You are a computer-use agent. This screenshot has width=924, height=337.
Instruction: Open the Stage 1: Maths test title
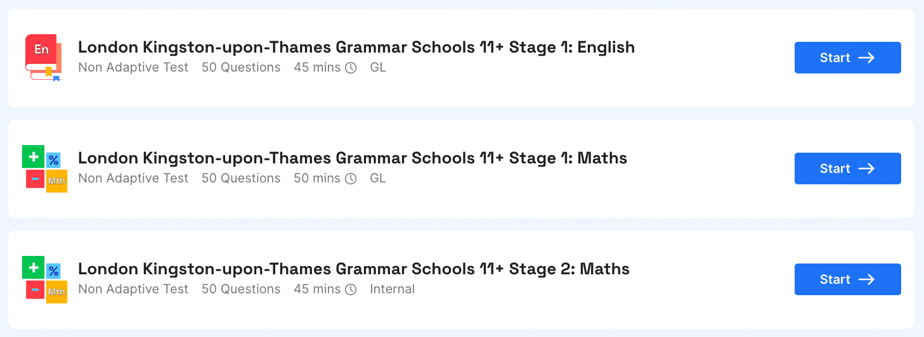tap(353, 158)
